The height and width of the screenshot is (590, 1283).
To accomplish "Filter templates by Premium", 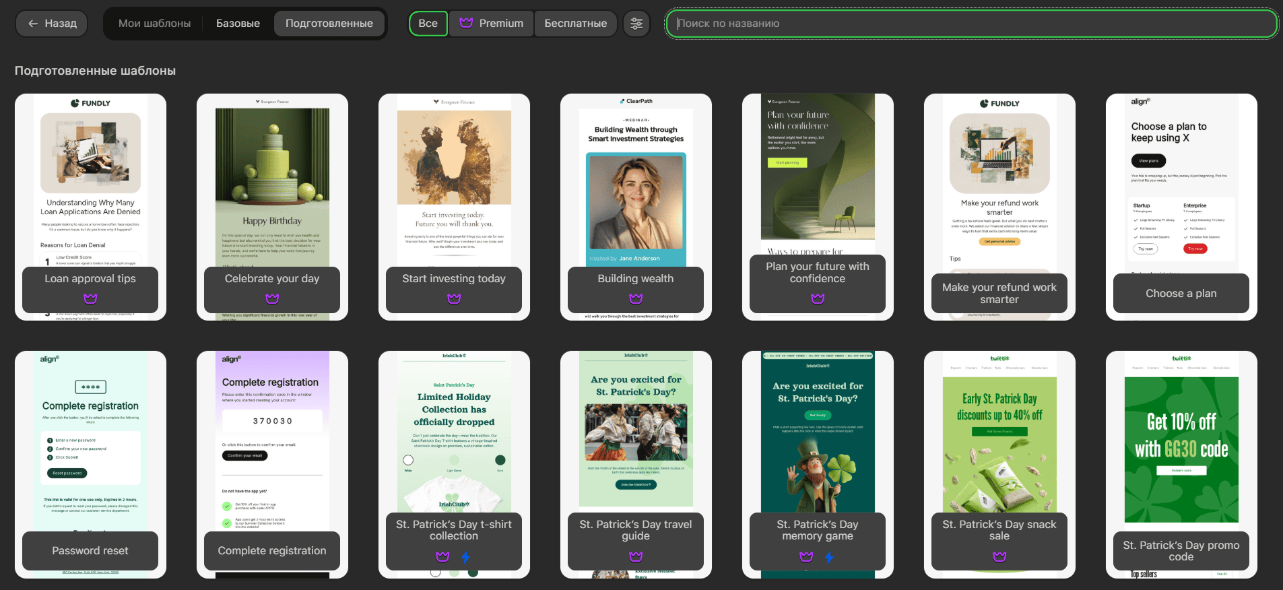I will click(492, 24).
